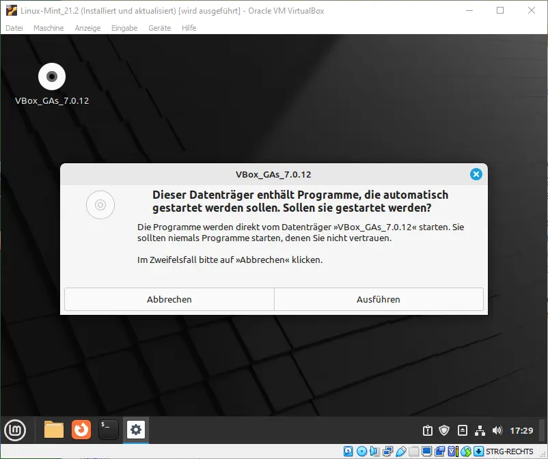Click the VirtualBox network adapter indicator
Image resolution: width=548 pixels, height=459 pixels.
click(387, 451)
